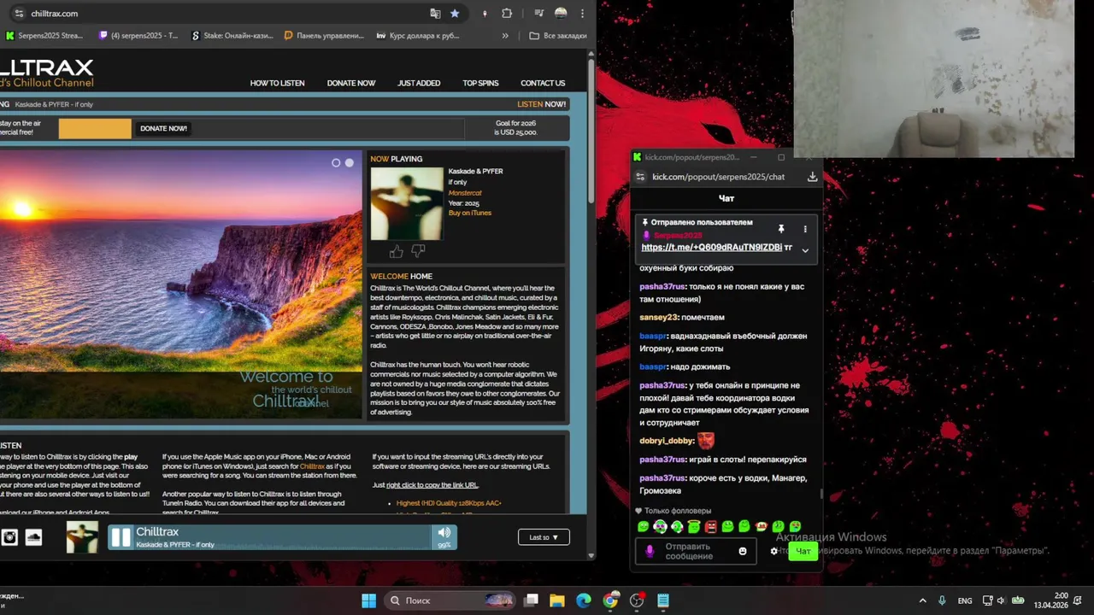Click the thumbs down icon
The image size is (1094, 615).
click(418, 251)
